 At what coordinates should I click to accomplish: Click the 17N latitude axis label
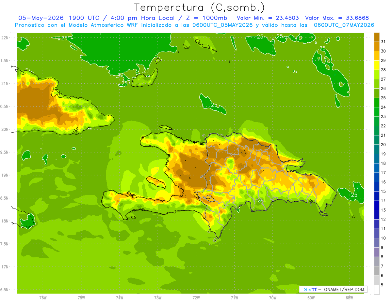point(6,267)
